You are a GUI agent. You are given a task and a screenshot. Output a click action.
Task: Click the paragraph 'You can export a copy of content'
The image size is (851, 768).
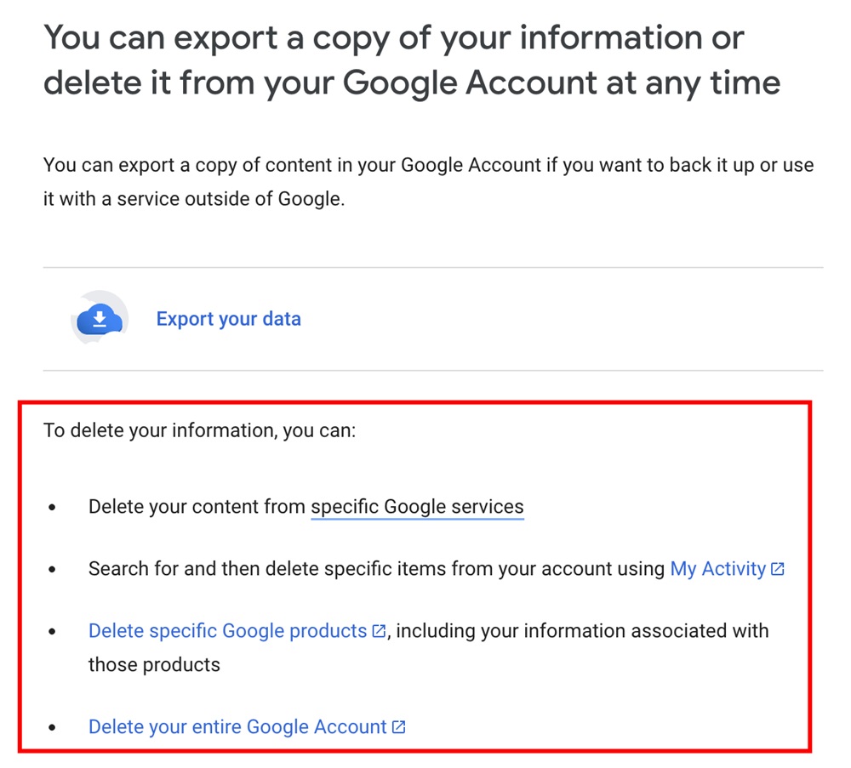[x=428, y=182]
